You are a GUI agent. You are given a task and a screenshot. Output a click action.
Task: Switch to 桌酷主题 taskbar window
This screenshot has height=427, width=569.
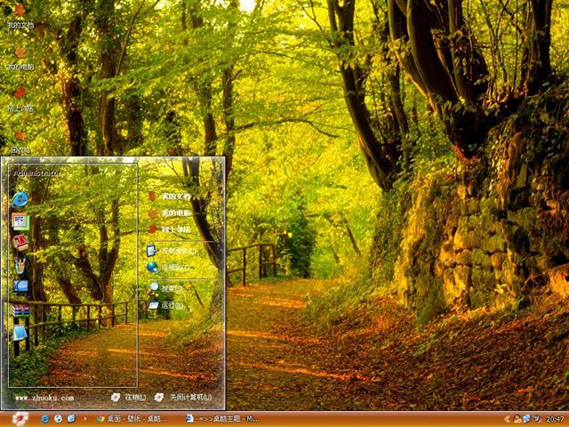click(x=222, y=419)
